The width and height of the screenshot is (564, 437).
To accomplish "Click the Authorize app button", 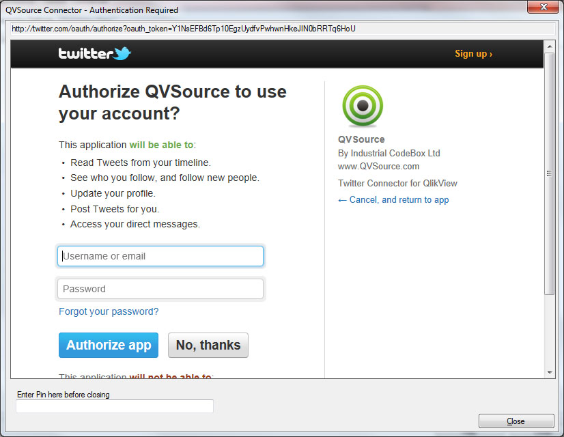I will [x=109, y=345].
